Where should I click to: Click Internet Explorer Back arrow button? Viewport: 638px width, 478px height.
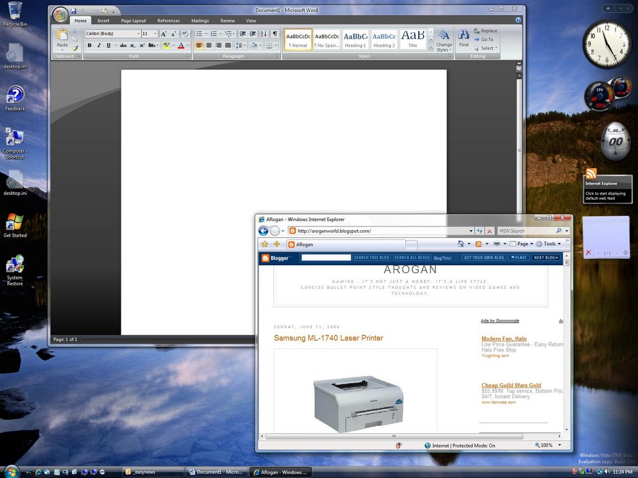click(264, 231)
